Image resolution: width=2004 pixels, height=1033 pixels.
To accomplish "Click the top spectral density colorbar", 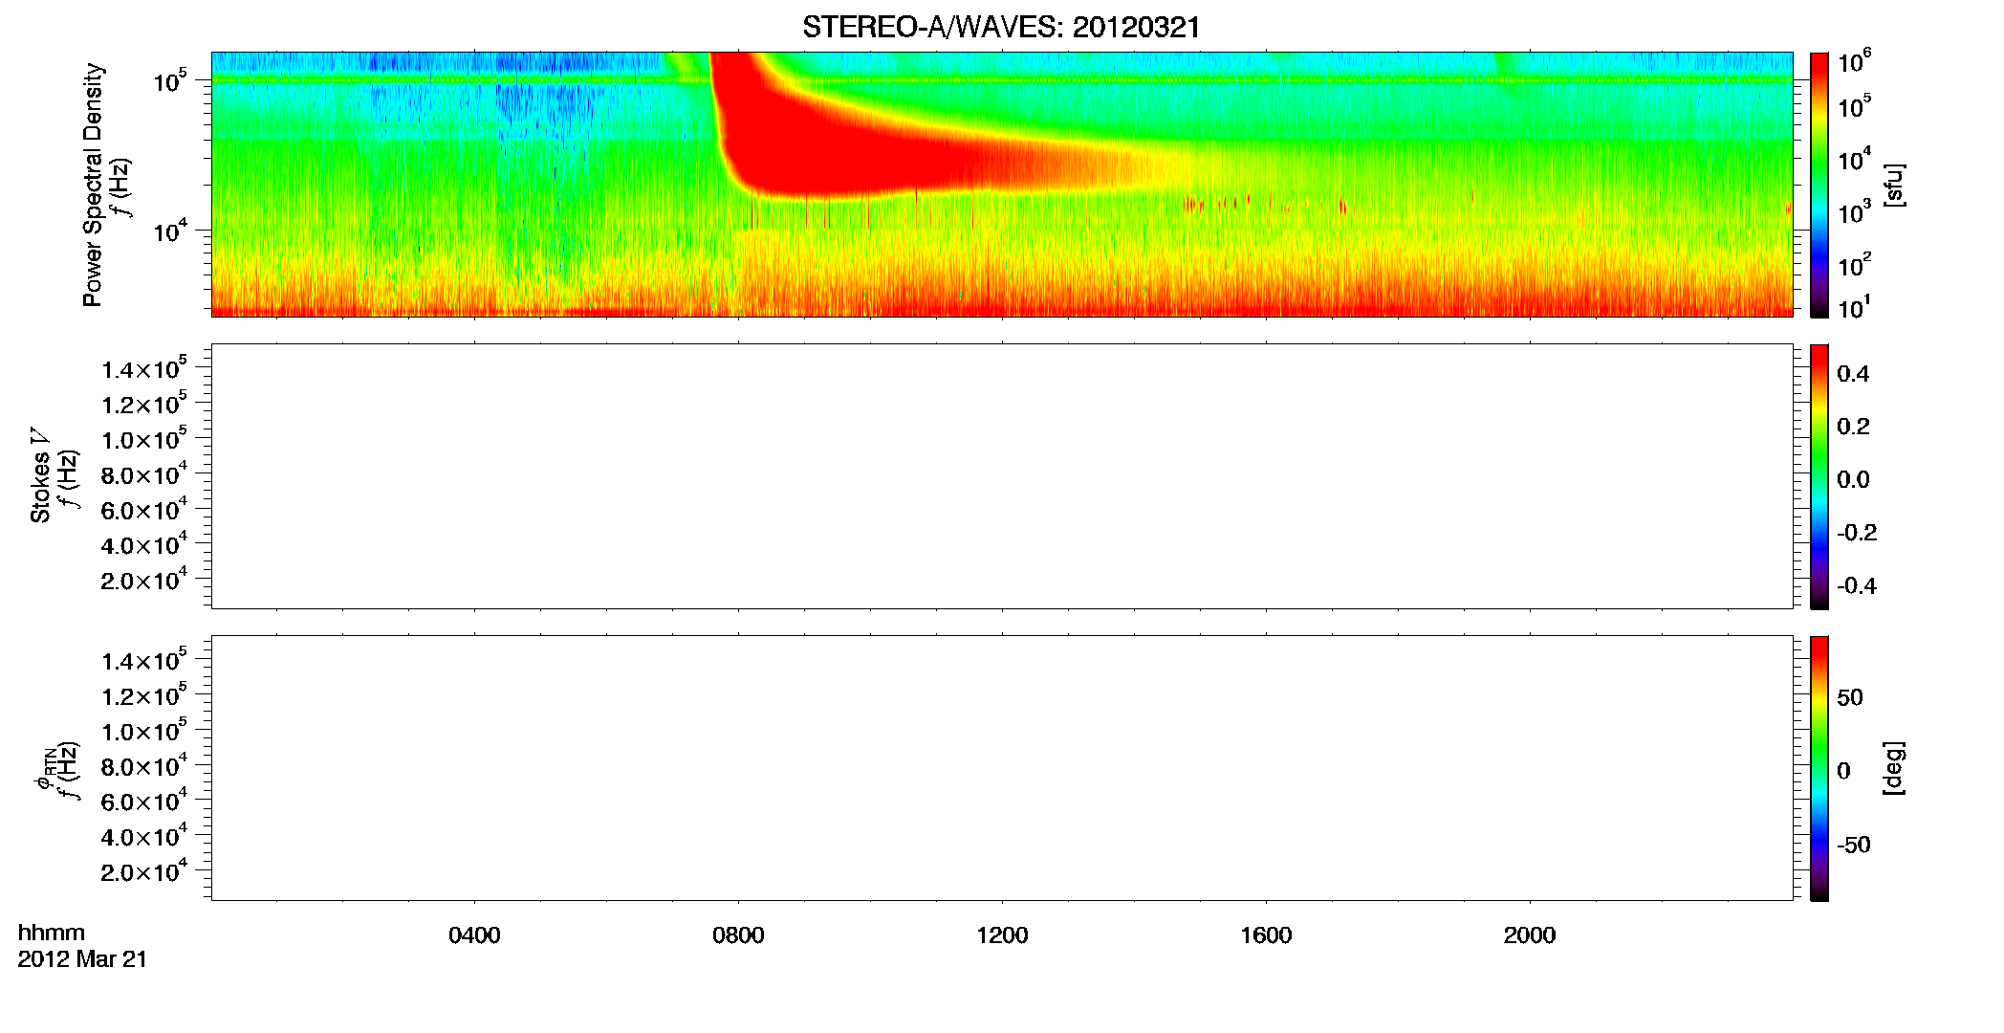I will (x=1819, y=185).
